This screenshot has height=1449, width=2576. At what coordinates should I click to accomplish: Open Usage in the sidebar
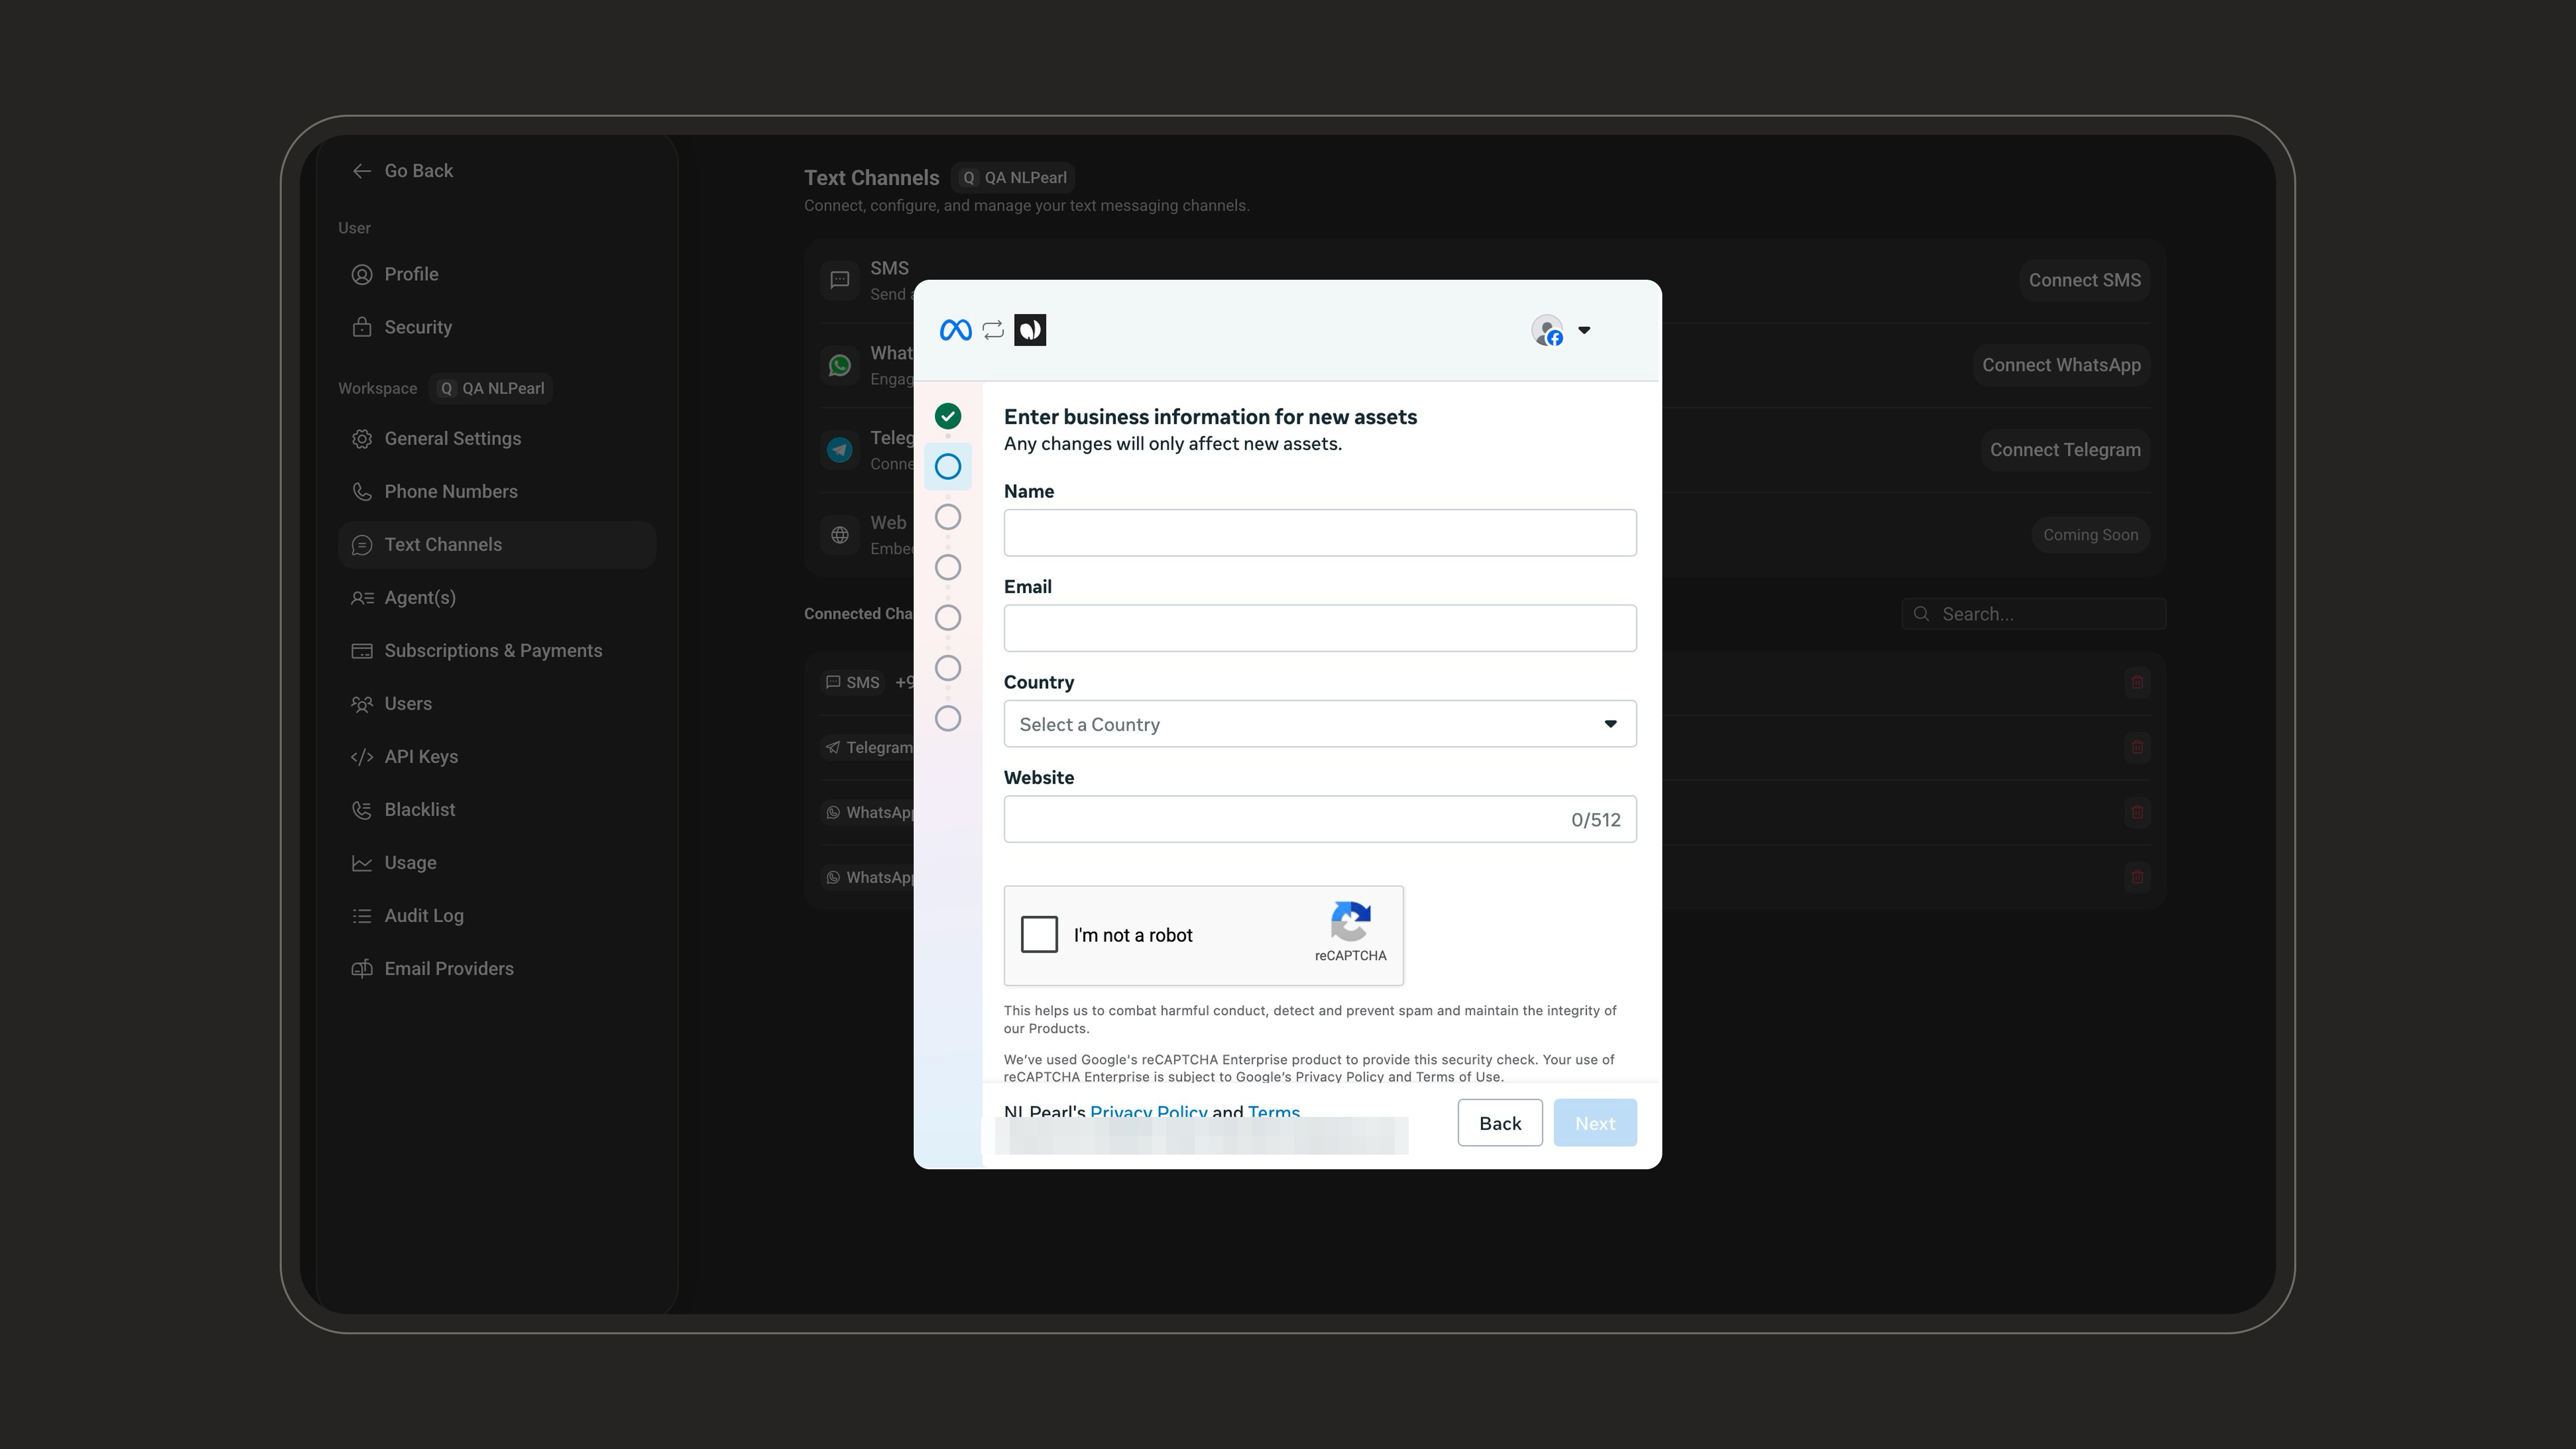[x=497, y=862]
